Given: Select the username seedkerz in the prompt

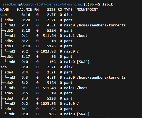Looking at the screenshot, I should coord(11,4).
